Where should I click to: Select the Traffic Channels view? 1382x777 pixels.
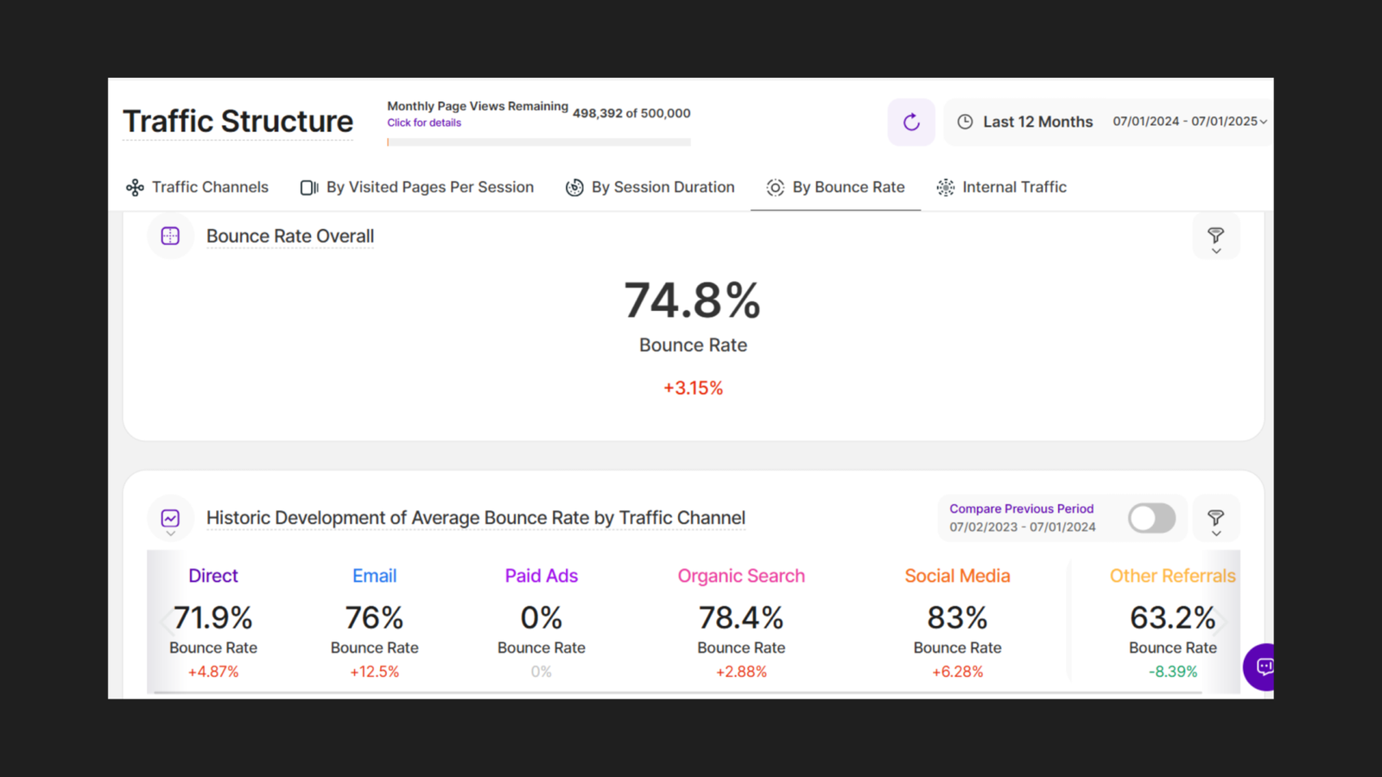[x=209, y=186]
